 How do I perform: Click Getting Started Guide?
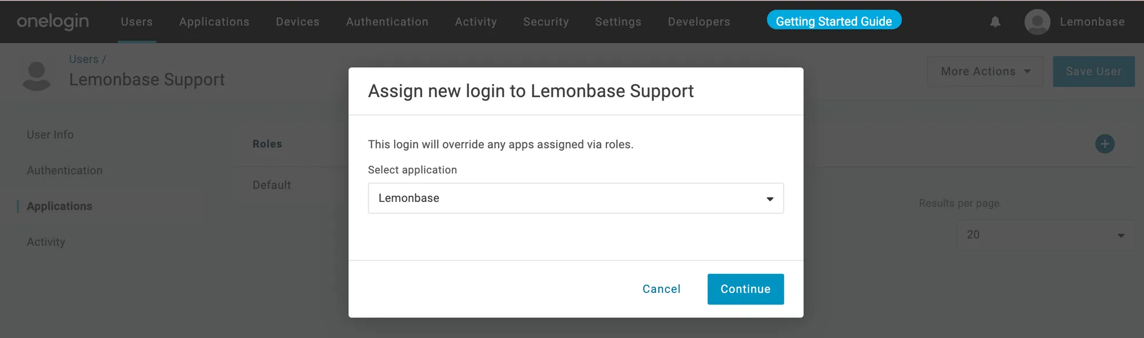click(834, 21)
